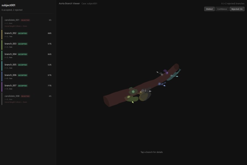Click the '6 (+2 rejected) branches' counter
The image size is (247, 165).
point(233,3)
